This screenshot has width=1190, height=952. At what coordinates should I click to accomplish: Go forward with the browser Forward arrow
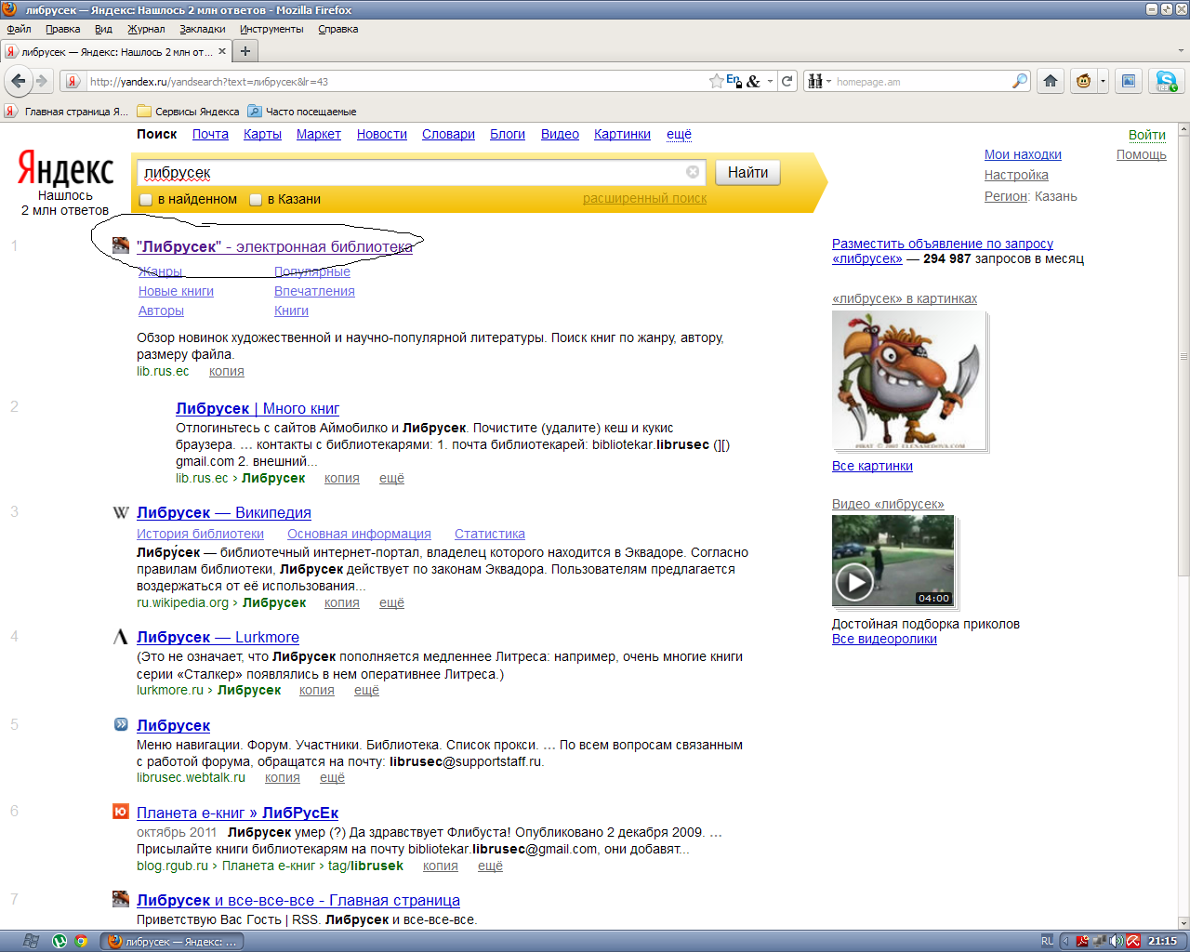[42, 81]
